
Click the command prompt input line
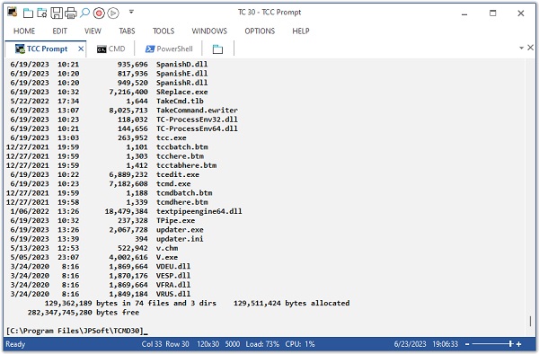tap(265, 331)
